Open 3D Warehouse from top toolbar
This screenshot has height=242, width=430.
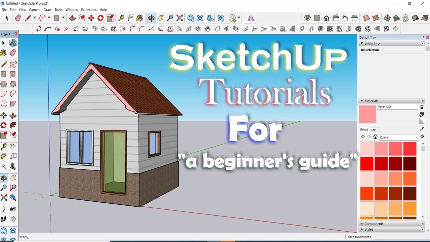coord(191,18)
